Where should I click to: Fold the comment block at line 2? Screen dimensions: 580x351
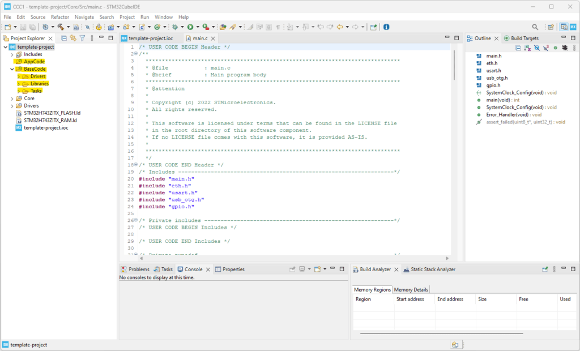pos(136,54)
